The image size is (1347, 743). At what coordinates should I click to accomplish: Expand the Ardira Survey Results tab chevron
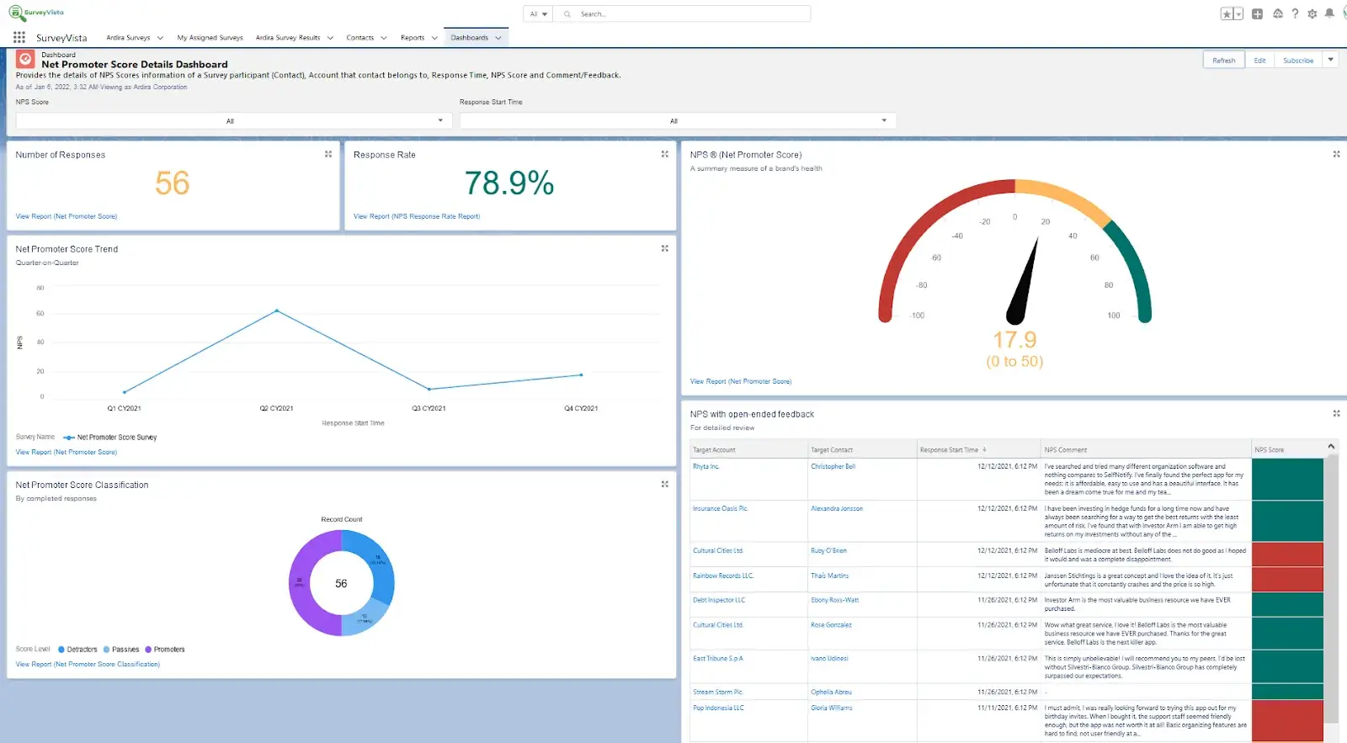point(330,38)
